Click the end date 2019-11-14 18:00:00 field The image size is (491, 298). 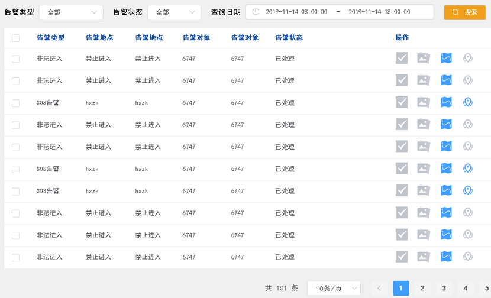pos(379,12)
